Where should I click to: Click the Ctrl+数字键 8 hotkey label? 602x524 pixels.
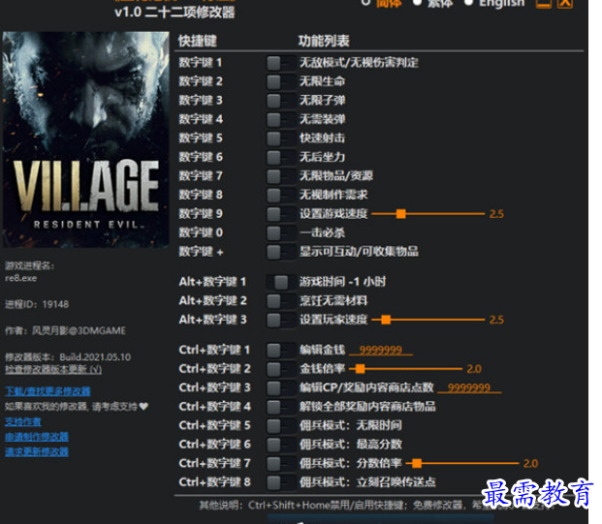tap(214, 482)
